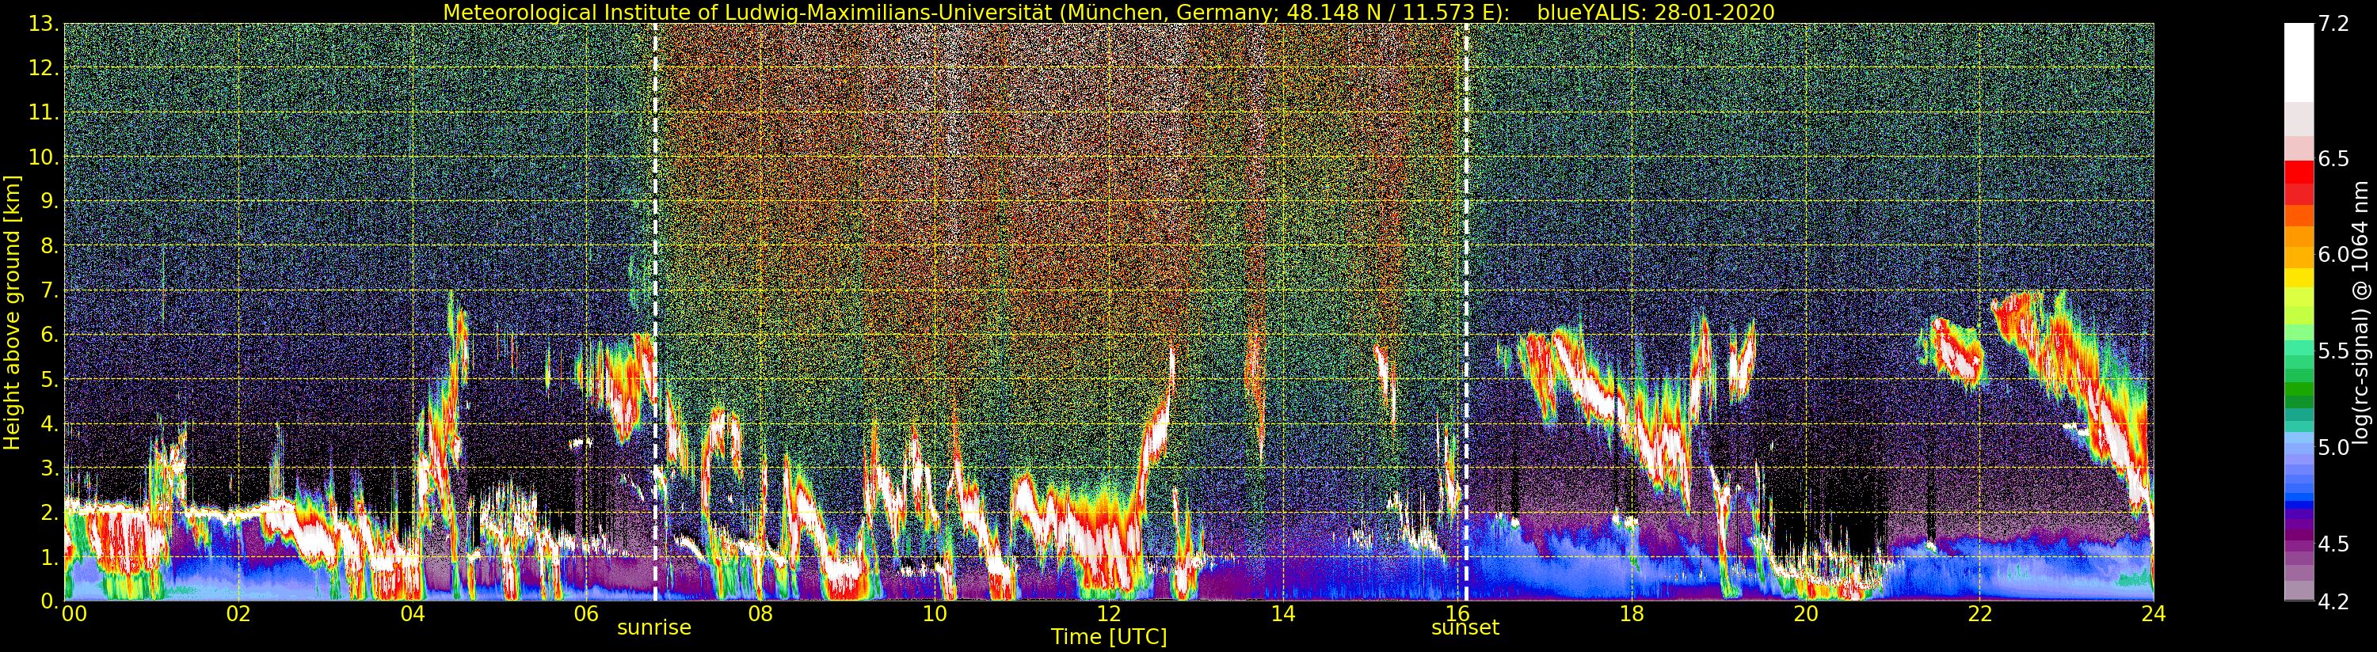Click the "20" hour tick on time axis
This screenshot has height=652, width=2377.
[1805, 614]
